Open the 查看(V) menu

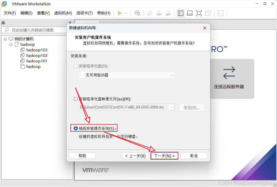(43, 13)
